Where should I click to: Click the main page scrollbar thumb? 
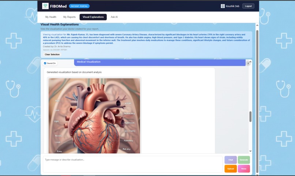[x=257, y=101]
